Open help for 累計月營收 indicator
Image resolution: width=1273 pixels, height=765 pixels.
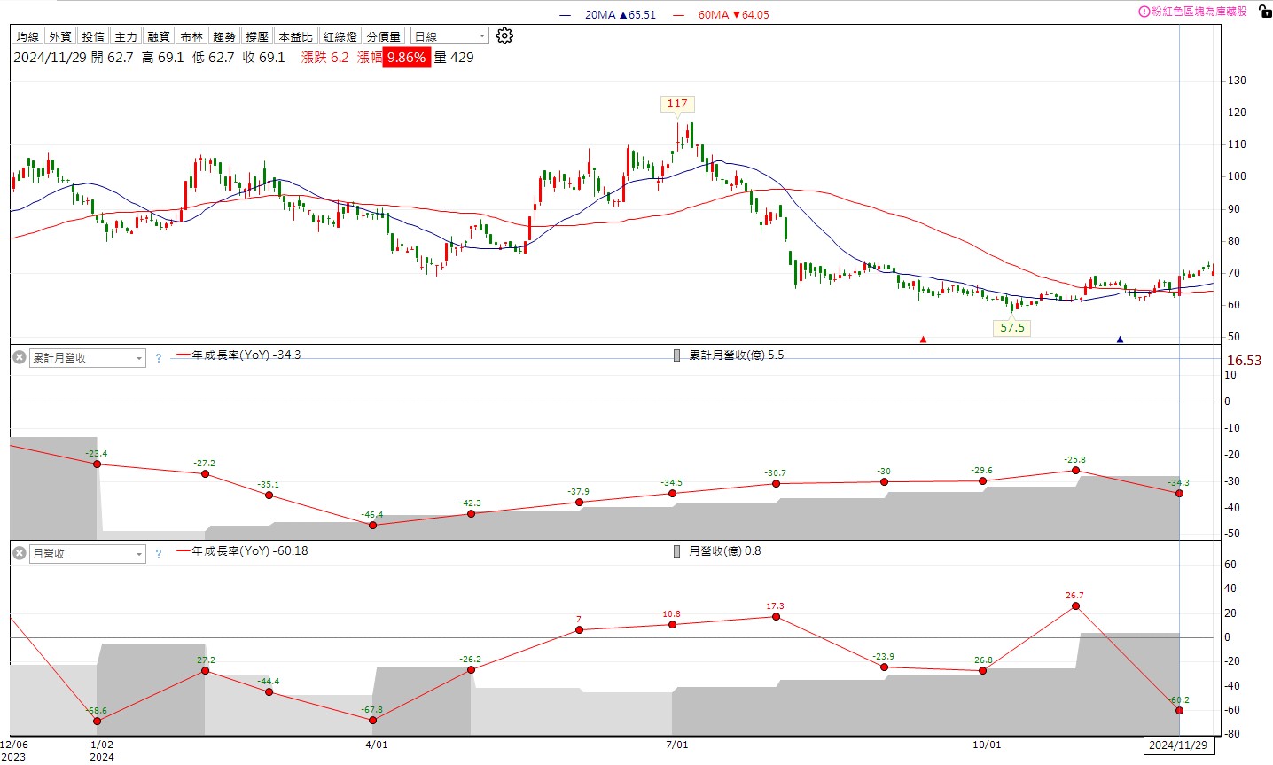coord(159,358)
